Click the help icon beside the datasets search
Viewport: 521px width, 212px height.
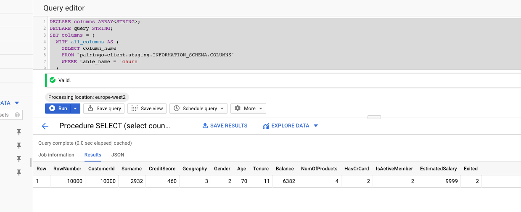click(x=17, y=115)
